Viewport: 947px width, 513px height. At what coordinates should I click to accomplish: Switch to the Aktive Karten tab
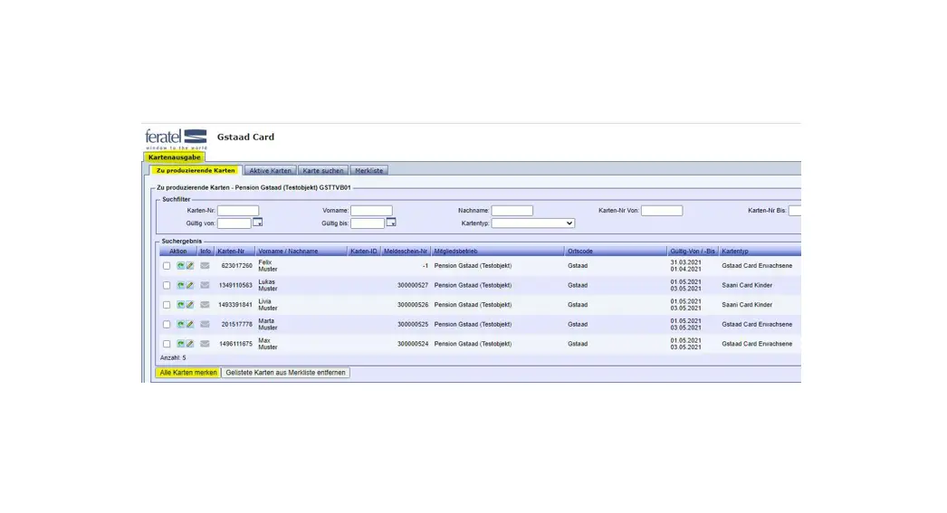click(270, 171)
